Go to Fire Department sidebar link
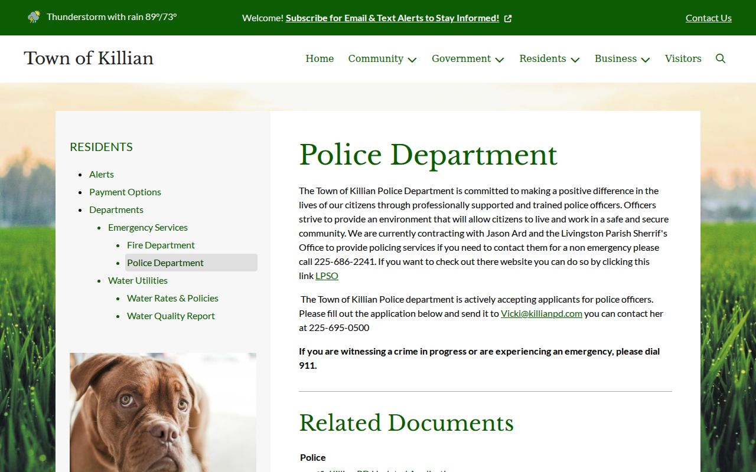This screenshot has height=472, width=756. (161, 245)
